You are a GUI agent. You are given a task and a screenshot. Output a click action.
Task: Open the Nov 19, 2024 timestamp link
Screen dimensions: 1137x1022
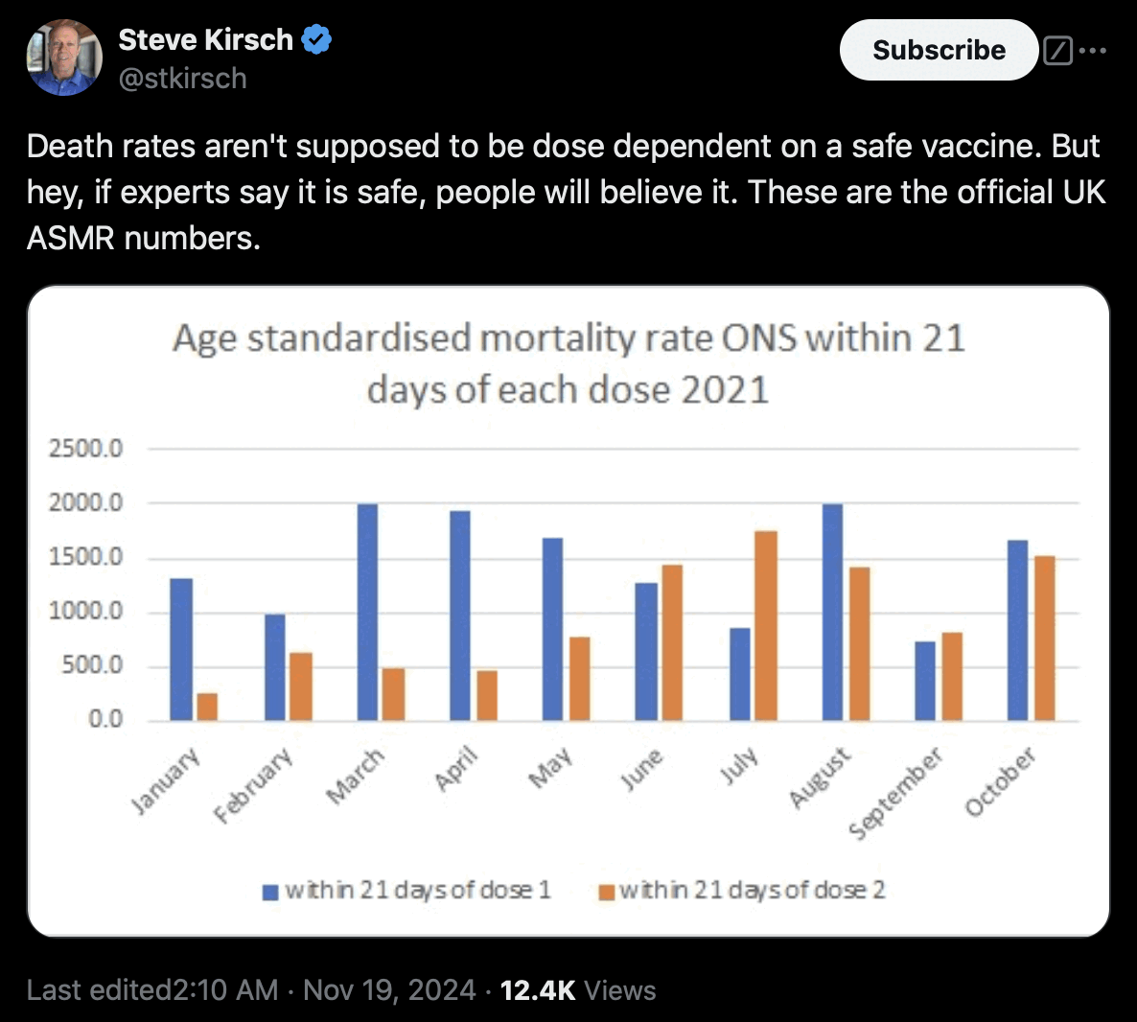[x=389, y=989]
